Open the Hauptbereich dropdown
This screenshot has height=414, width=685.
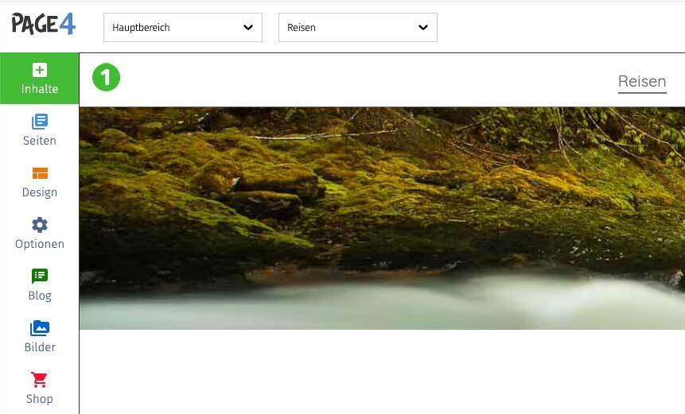pos(183,28)
